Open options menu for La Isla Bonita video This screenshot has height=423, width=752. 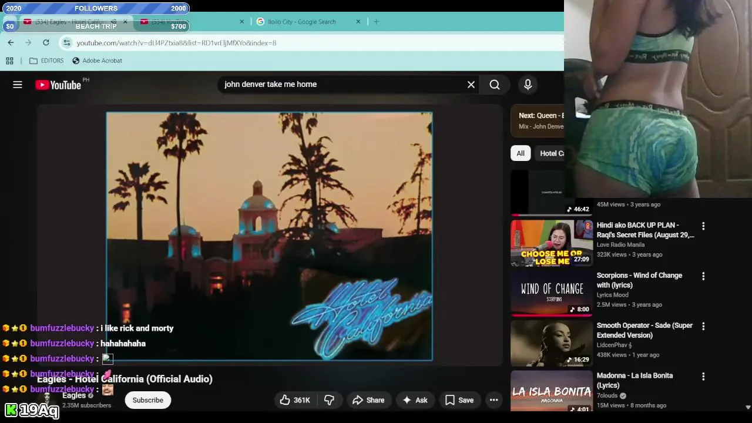(x=703, y=377)
